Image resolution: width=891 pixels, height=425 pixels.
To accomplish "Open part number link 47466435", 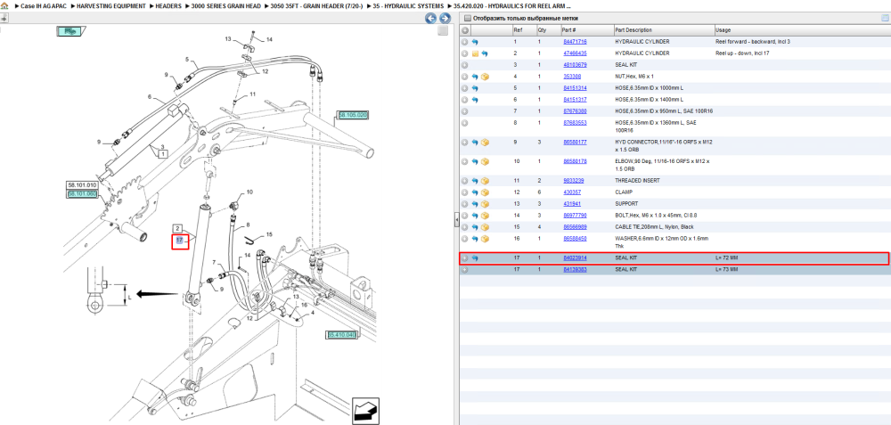I will tap(575, 53).
